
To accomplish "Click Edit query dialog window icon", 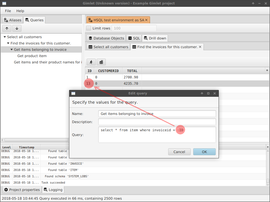I will [73, 93].
